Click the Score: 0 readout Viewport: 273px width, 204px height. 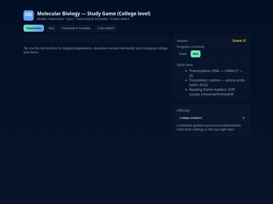tap(239, 41)
